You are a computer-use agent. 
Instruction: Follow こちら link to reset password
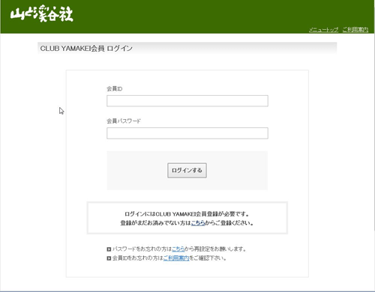click(x=178, y=249)
